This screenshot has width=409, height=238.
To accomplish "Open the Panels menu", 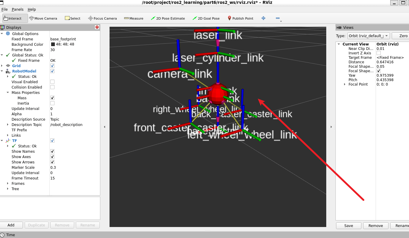I will pyautogui.click(x=18, y=10).
